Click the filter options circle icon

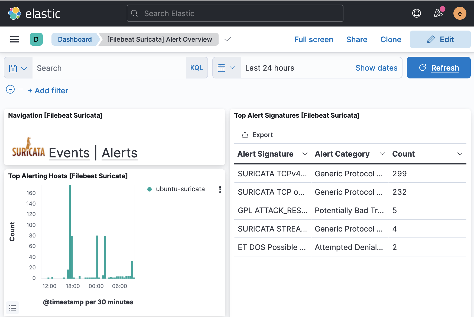[x=10, y=89]
